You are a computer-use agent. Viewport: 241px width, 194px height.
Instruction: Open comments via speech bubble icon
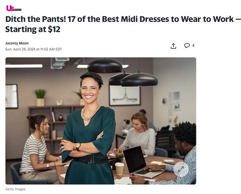click(187, 46)
